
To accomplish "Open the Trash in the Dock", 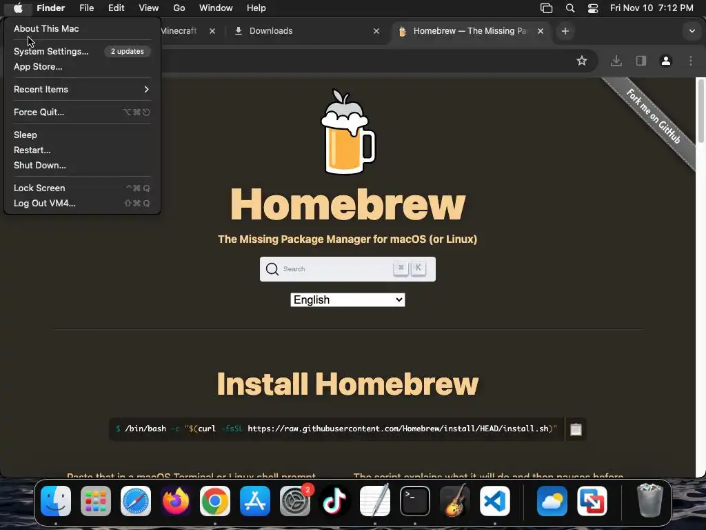I will (649, 500).
